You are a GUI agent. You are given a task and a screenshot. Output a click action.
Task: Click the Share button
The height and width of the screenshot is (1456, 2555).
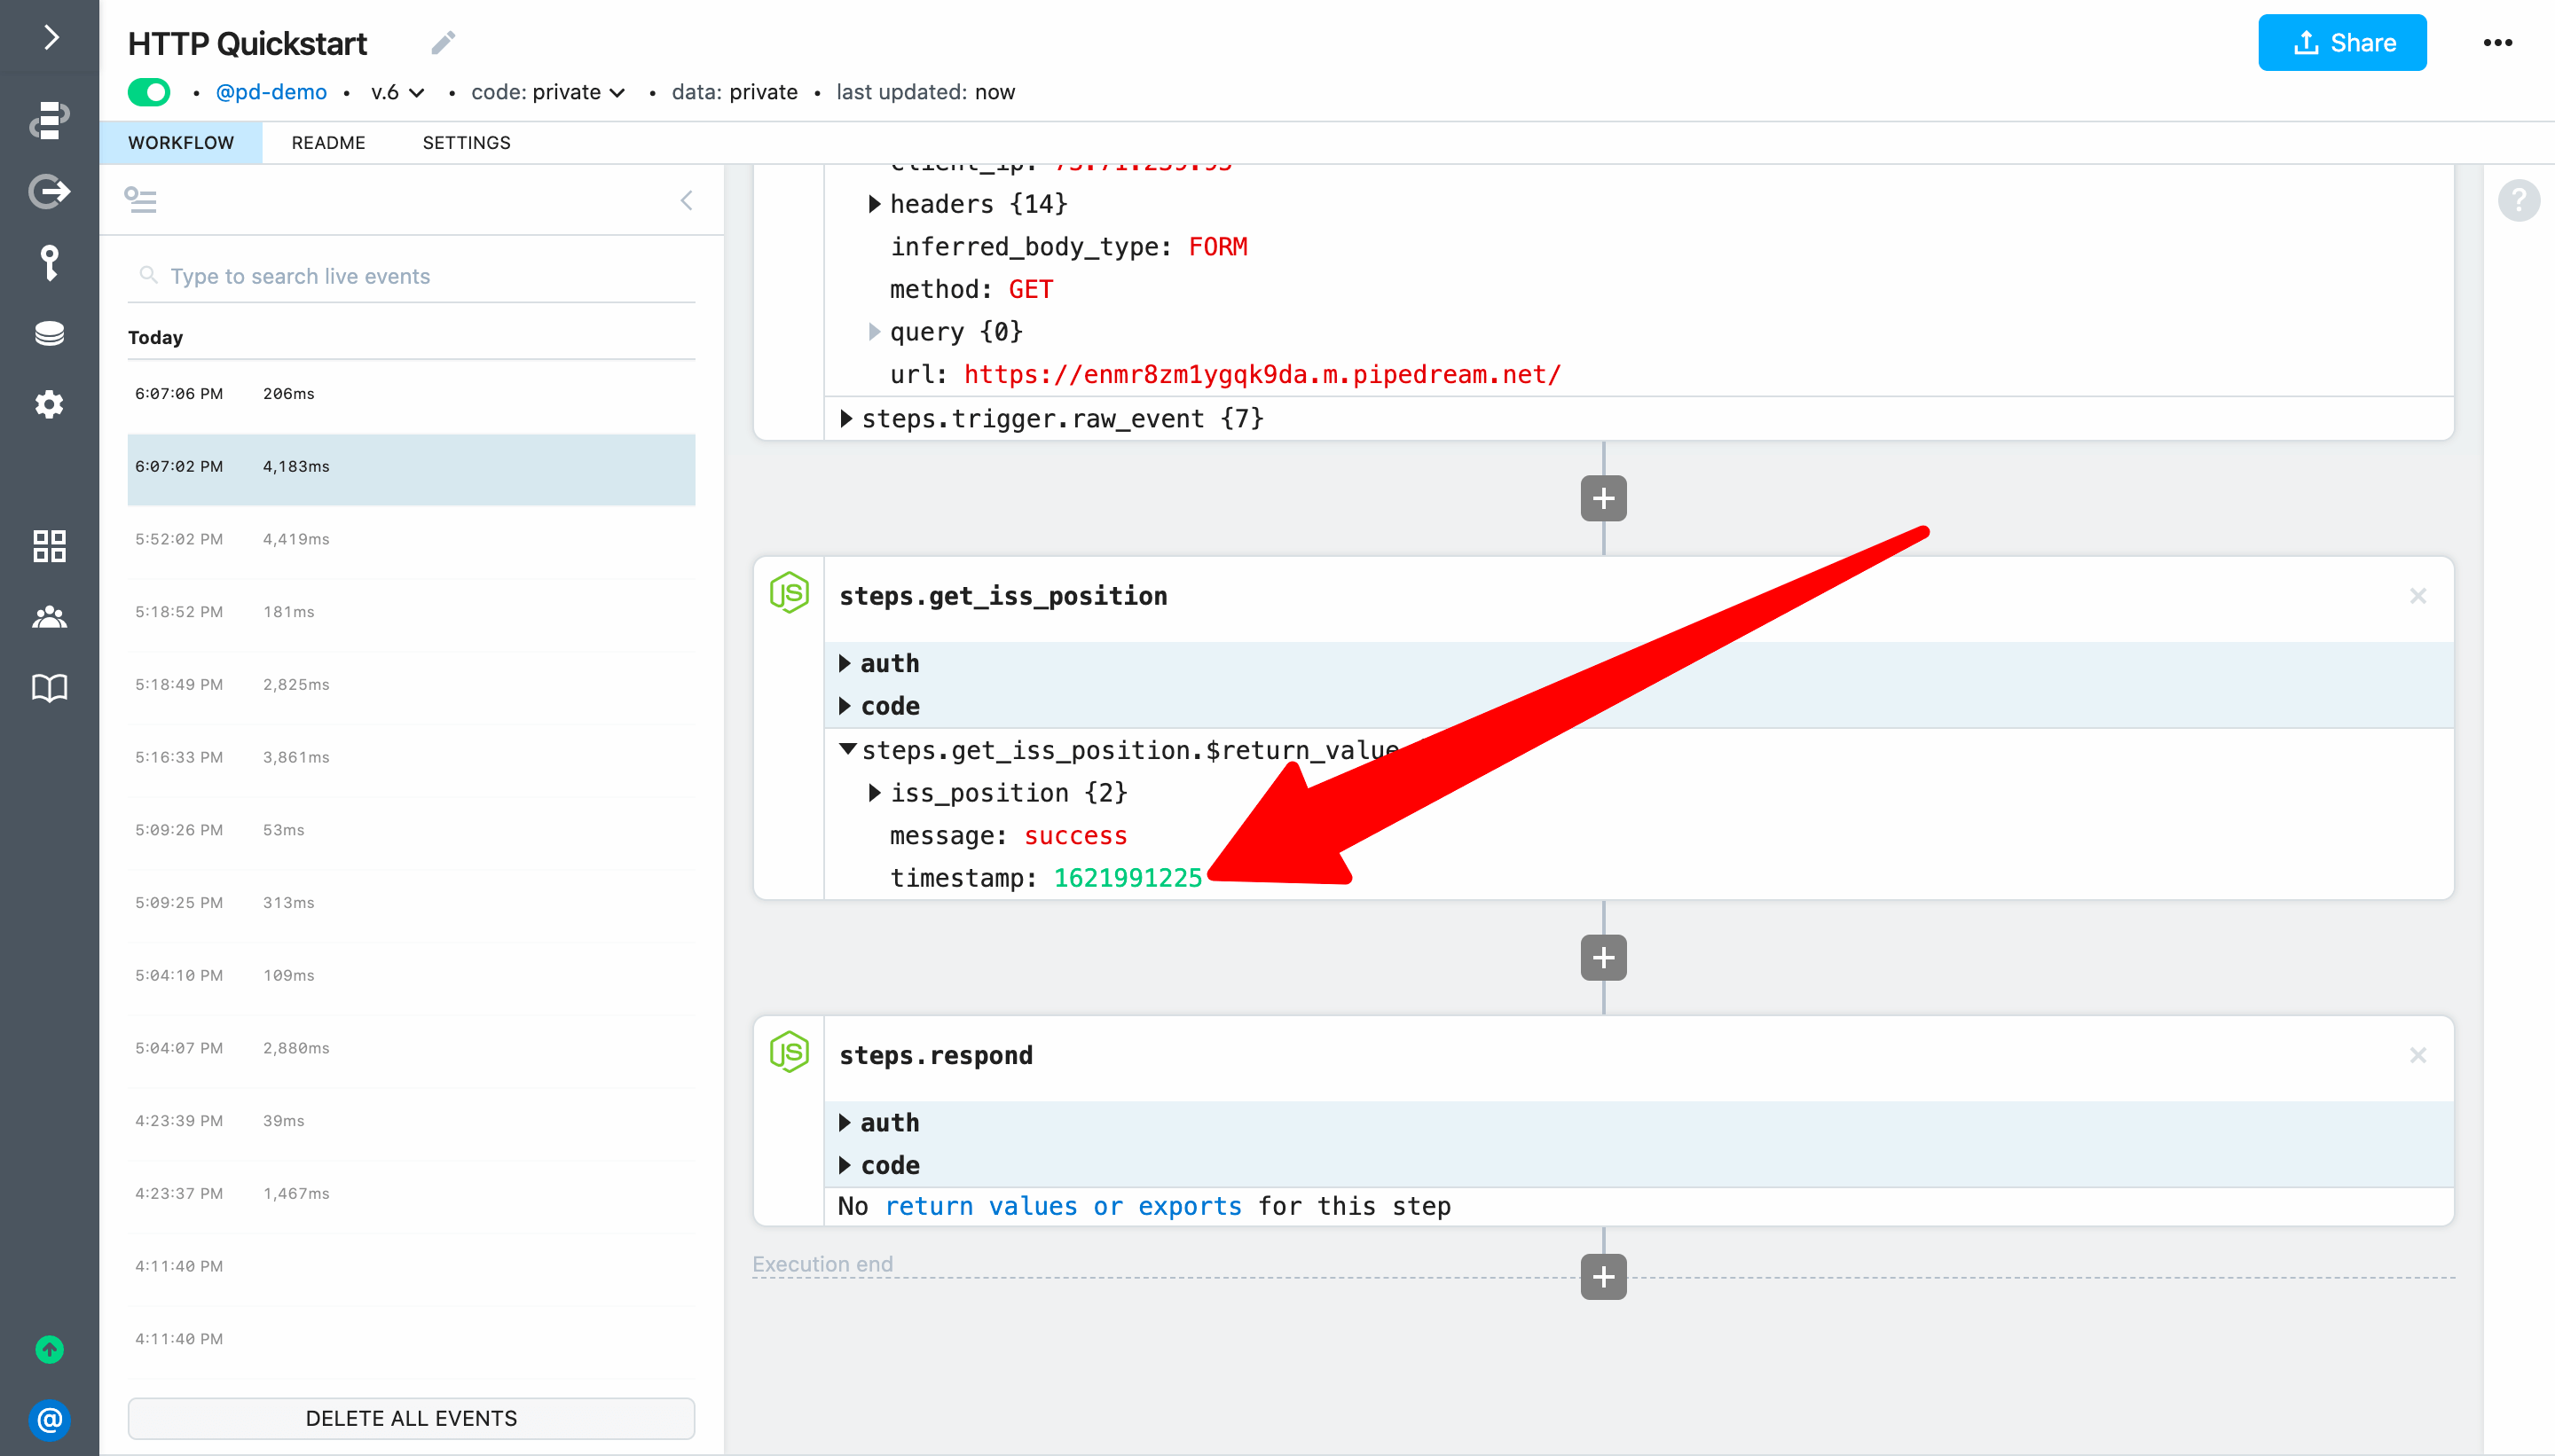pyautogui.click(x=2341, y=43)
